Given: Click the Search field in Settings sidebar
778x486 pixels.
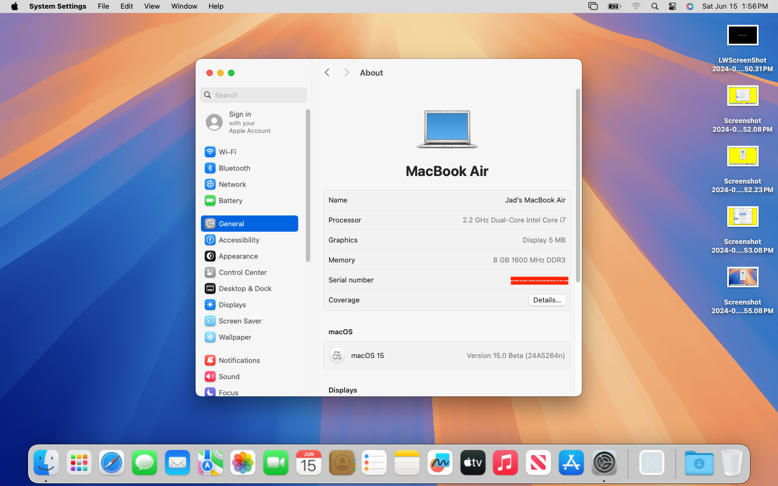Looking at the screenshot, I should pos(254,95).
